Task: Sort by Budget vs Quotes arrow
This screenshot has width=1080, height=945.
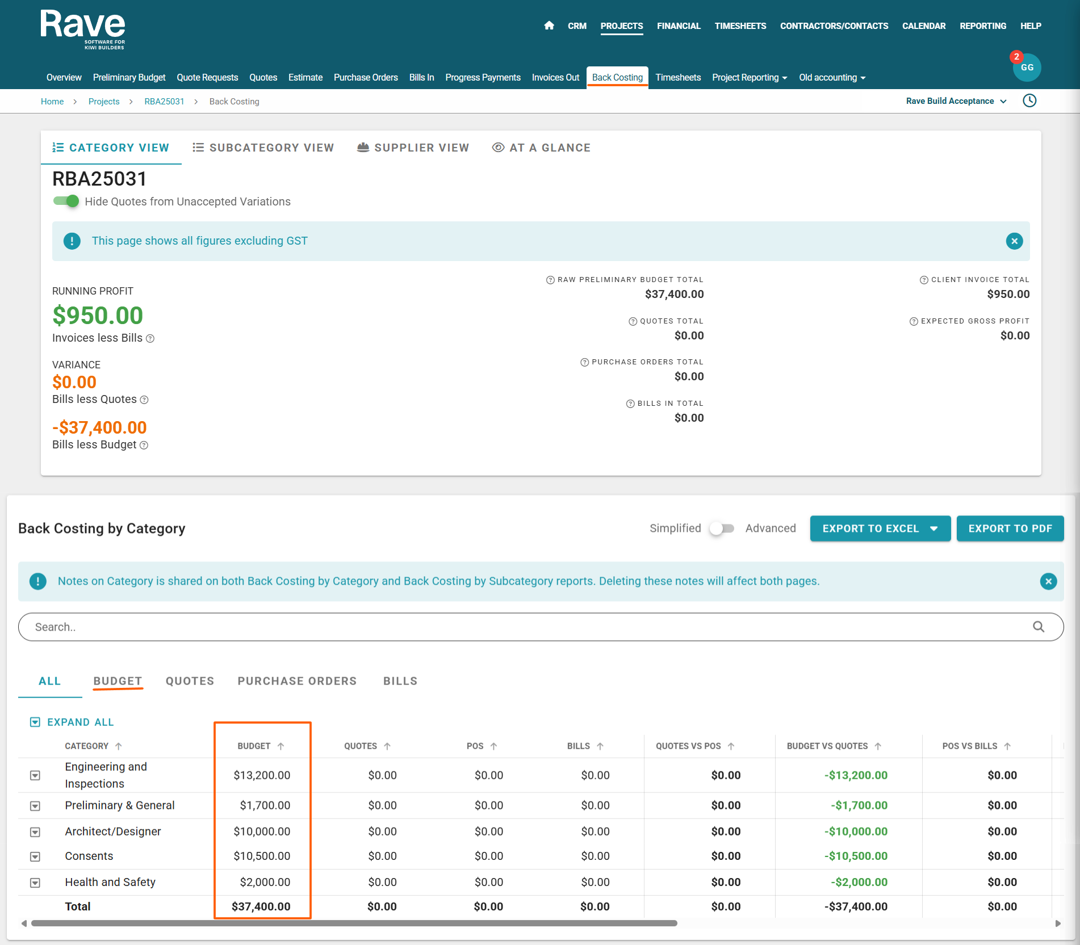Action: tap(878, 746)
